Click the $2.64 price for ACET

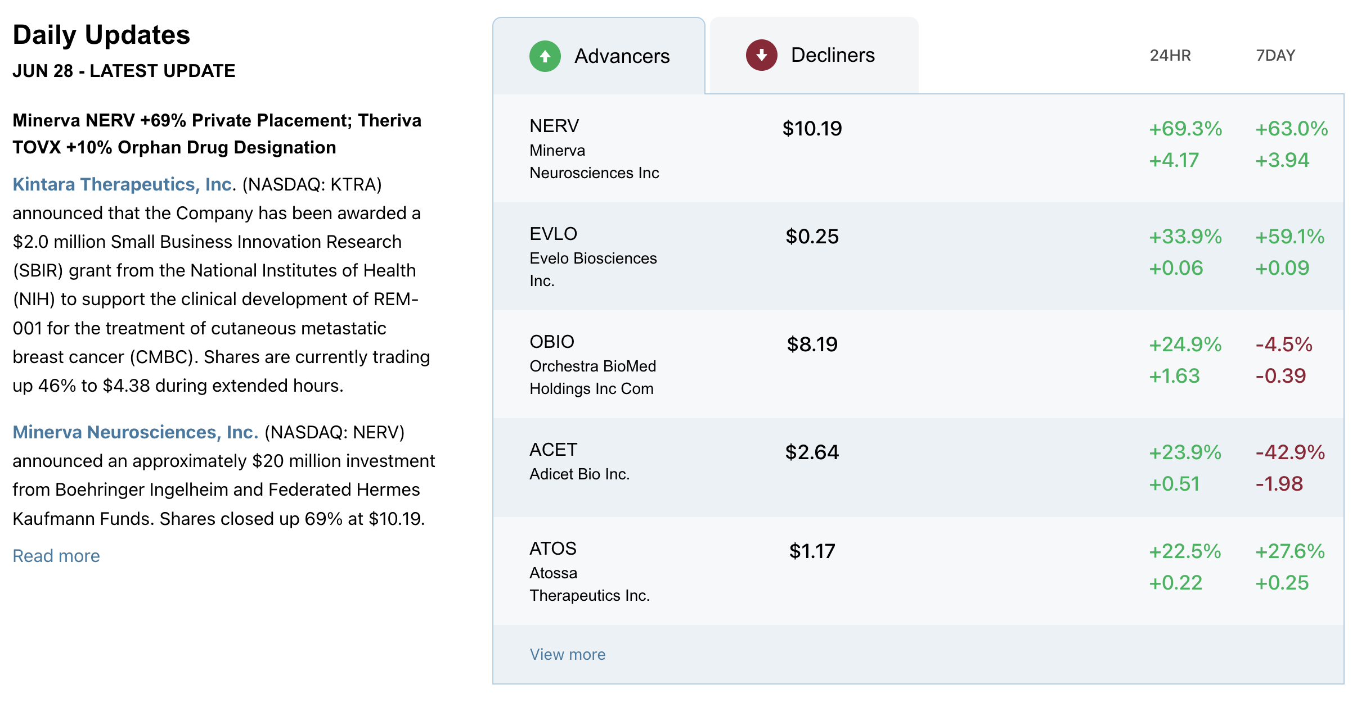point(812,452)
